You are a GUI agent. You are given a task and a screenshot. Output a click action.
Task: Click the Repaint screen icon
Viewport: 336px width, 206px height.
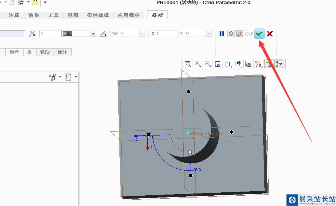218,64
